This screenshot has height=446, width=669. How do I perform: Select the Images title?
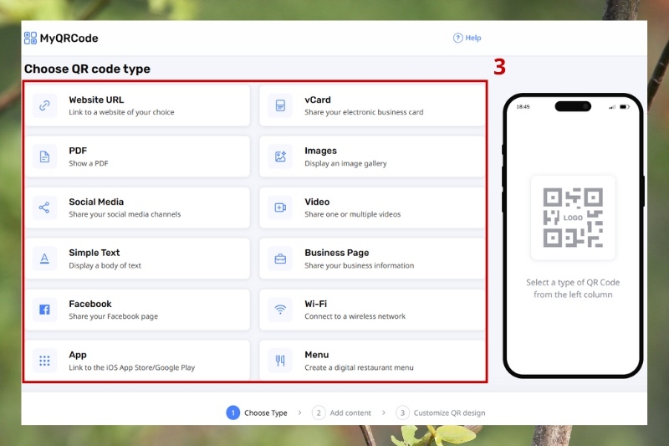[320, 151]
